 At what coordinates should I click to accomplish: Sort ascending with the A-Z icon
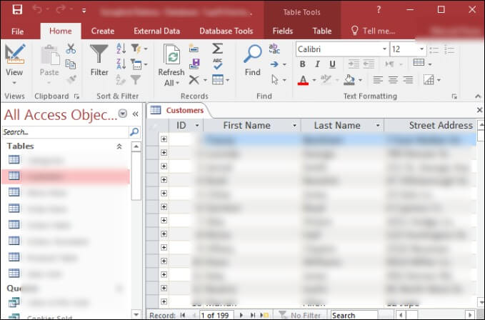121,49
